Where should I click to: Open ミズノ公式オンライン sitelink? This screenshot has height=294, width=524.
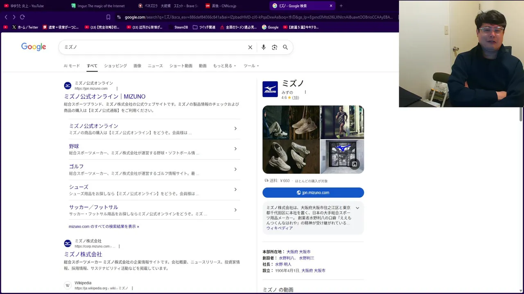point(93,126)
